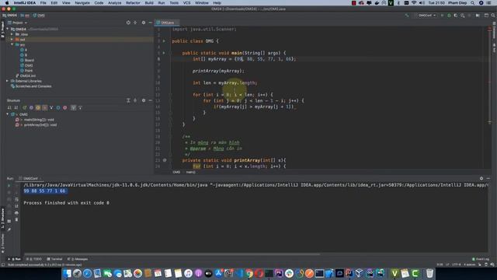
Task: Open Project Structure from top toolbar
Action: pos(478,16)
